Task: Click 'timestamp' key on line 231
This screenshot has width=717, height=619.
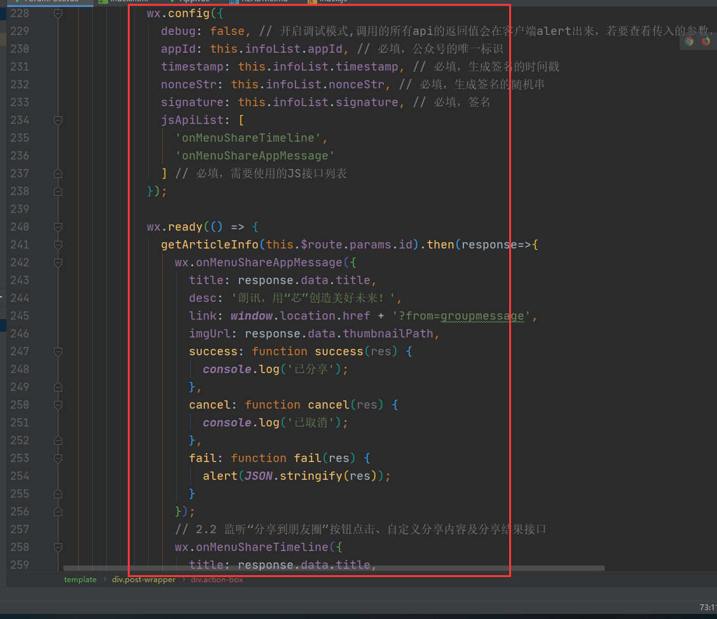Action: click(x=192, y=67)
